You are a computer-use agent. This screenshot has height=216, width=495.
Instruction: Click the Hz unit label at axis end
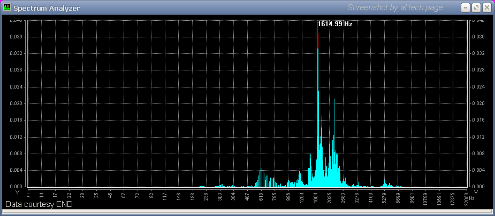click(x=472, y=198)
